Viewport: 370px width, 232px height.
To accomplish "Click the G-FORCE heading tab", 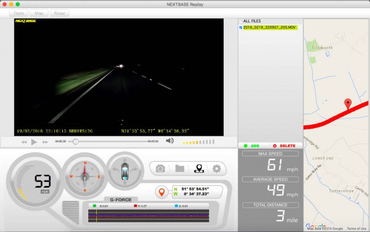I will pos(121,200).
